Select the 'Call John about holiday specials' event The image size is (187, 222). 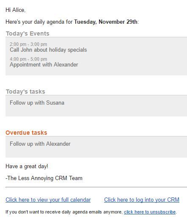(48, 50)
